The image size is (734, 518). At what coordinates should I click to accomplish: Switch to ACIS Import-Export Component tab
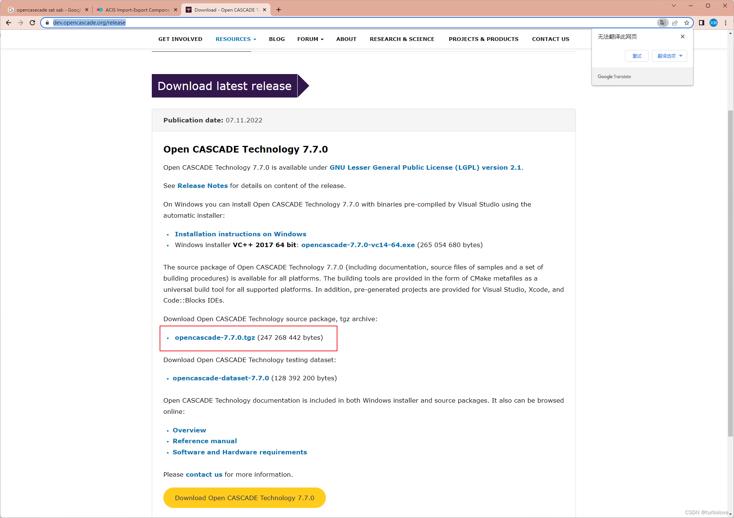coord(137,10)
